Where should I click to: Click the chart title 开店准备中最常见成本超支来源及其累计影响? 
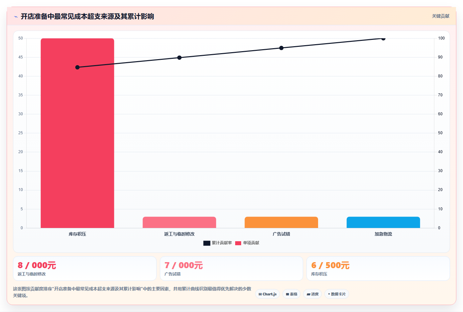tap(87, 17)
